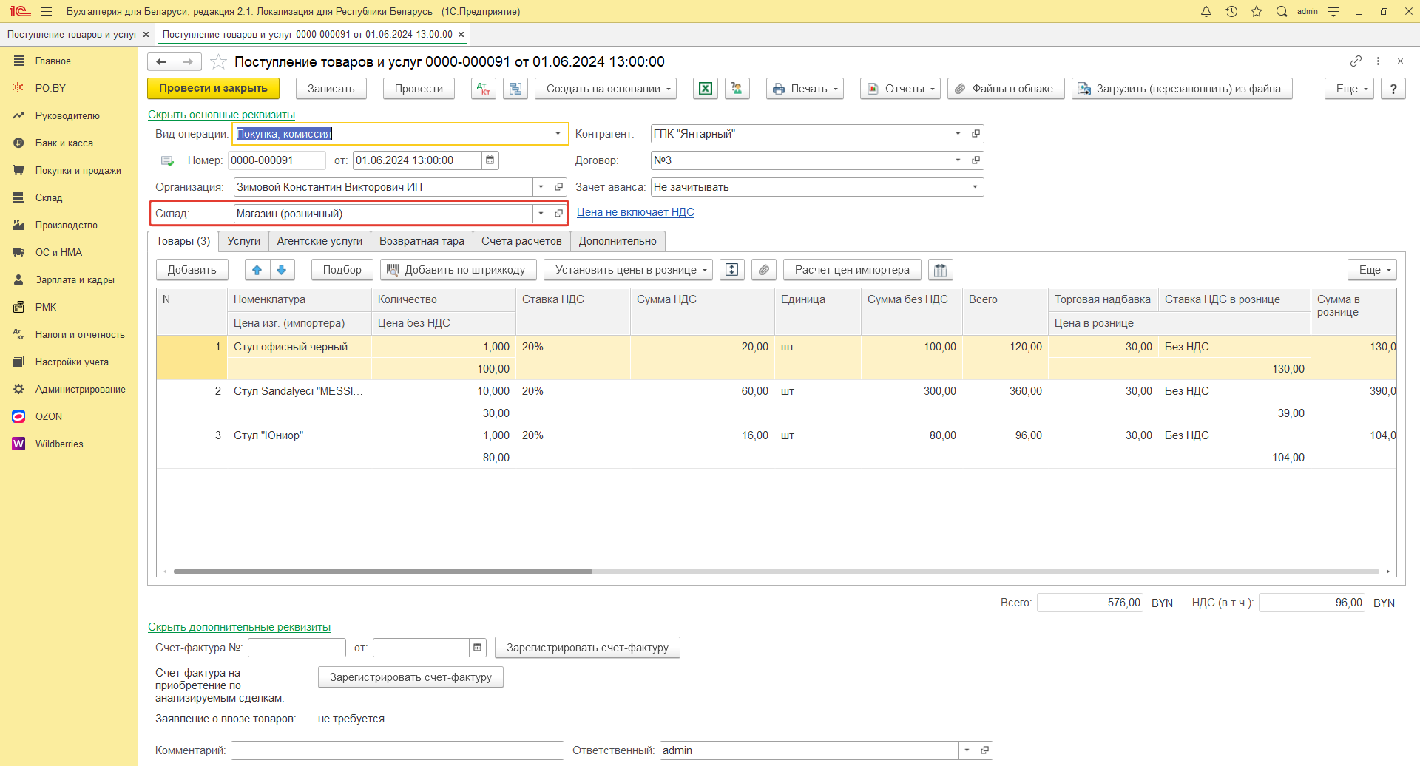Click Загрузить (перезаполнить) из файла button
The image size is (1420, 766).
click(1182, 89)
